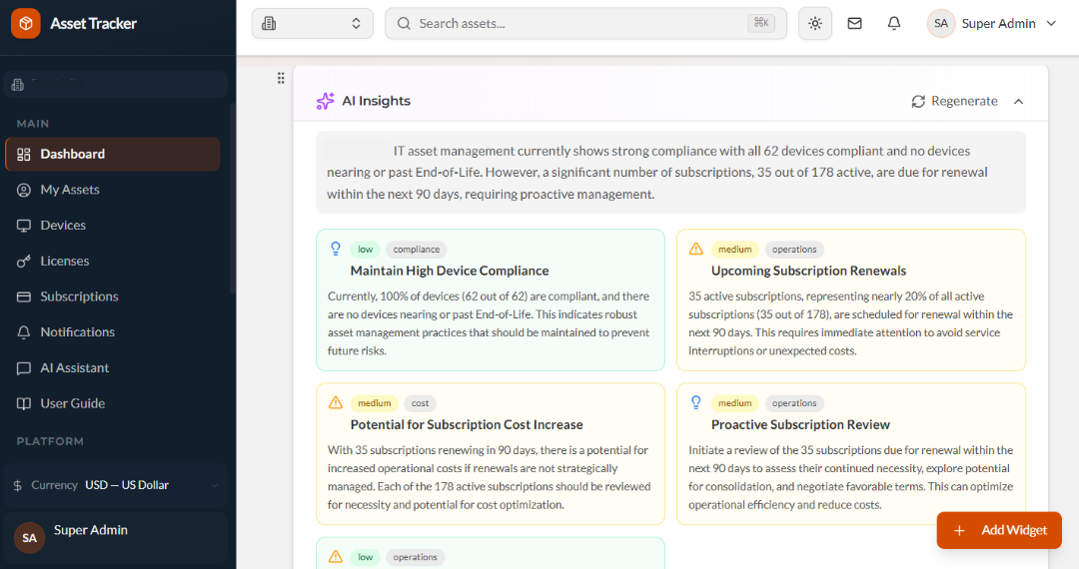Click the AI Insights sparkle icon
The image size is (1079, 569).
pos(325,101)
